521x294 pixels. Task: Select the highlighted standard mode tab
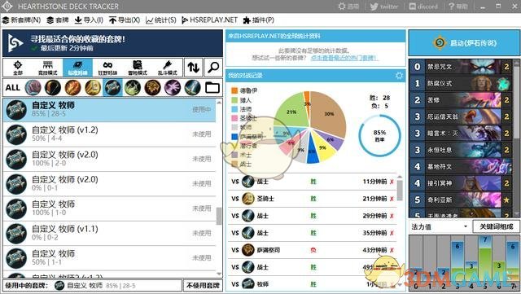click(x=78, y=68)
